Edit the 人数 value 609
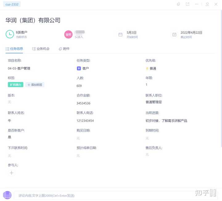This screenshot has width=222, height=201. pyautogui.click(x=79, y=86)
